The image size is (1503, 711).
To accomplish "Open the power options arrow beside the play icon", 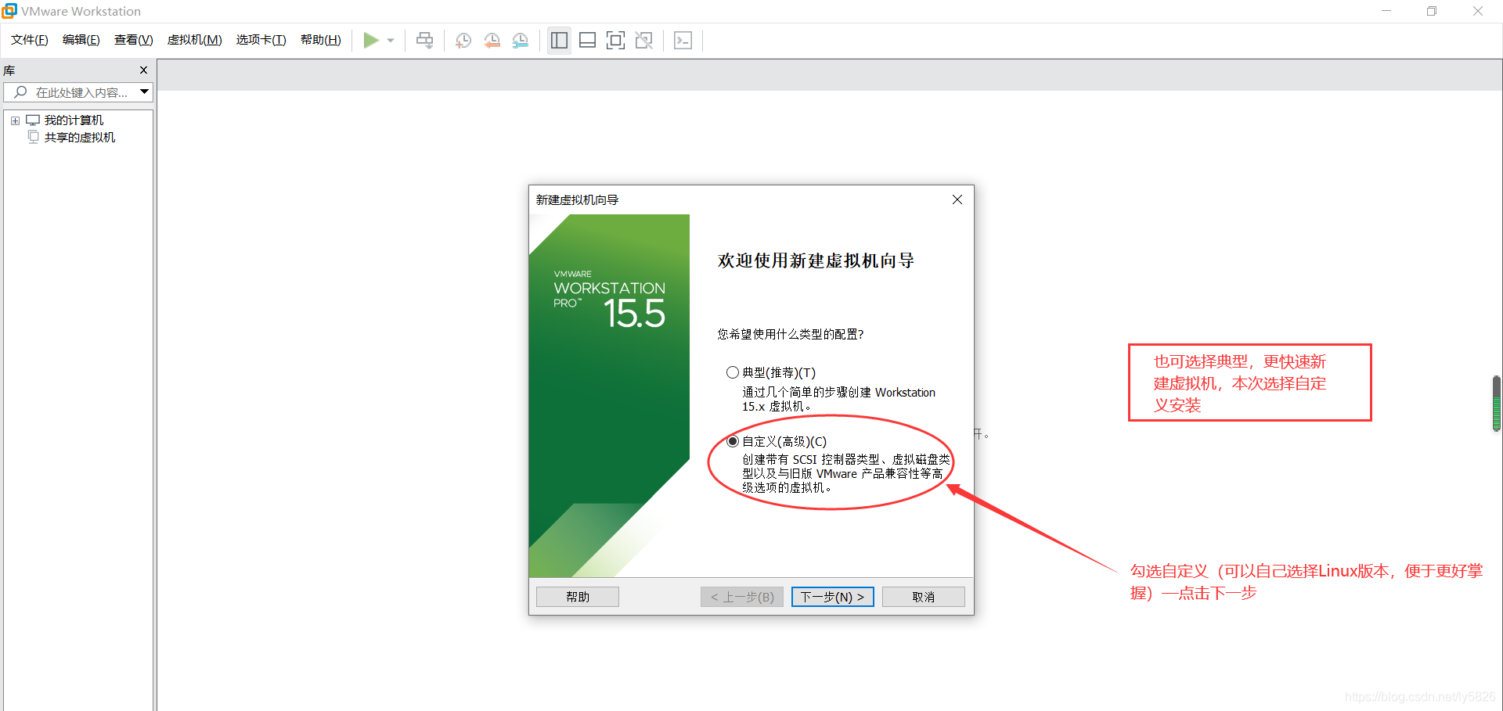I will 391,41.
